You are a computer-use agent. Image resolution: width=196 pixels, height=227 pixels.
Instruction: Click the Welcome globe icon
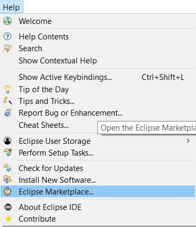[7, 21]
